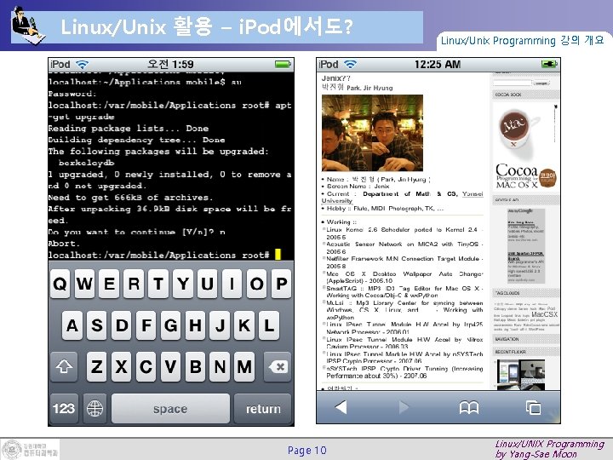Tap the Google ads block in sidebar
This screenshot has width=613, height=460.
pyautogui.click(x=526, y=245)
